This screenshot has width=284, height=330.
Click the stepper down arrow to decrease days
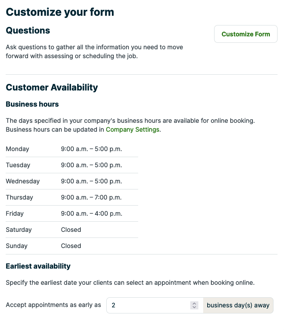click(x=195, y=307)
